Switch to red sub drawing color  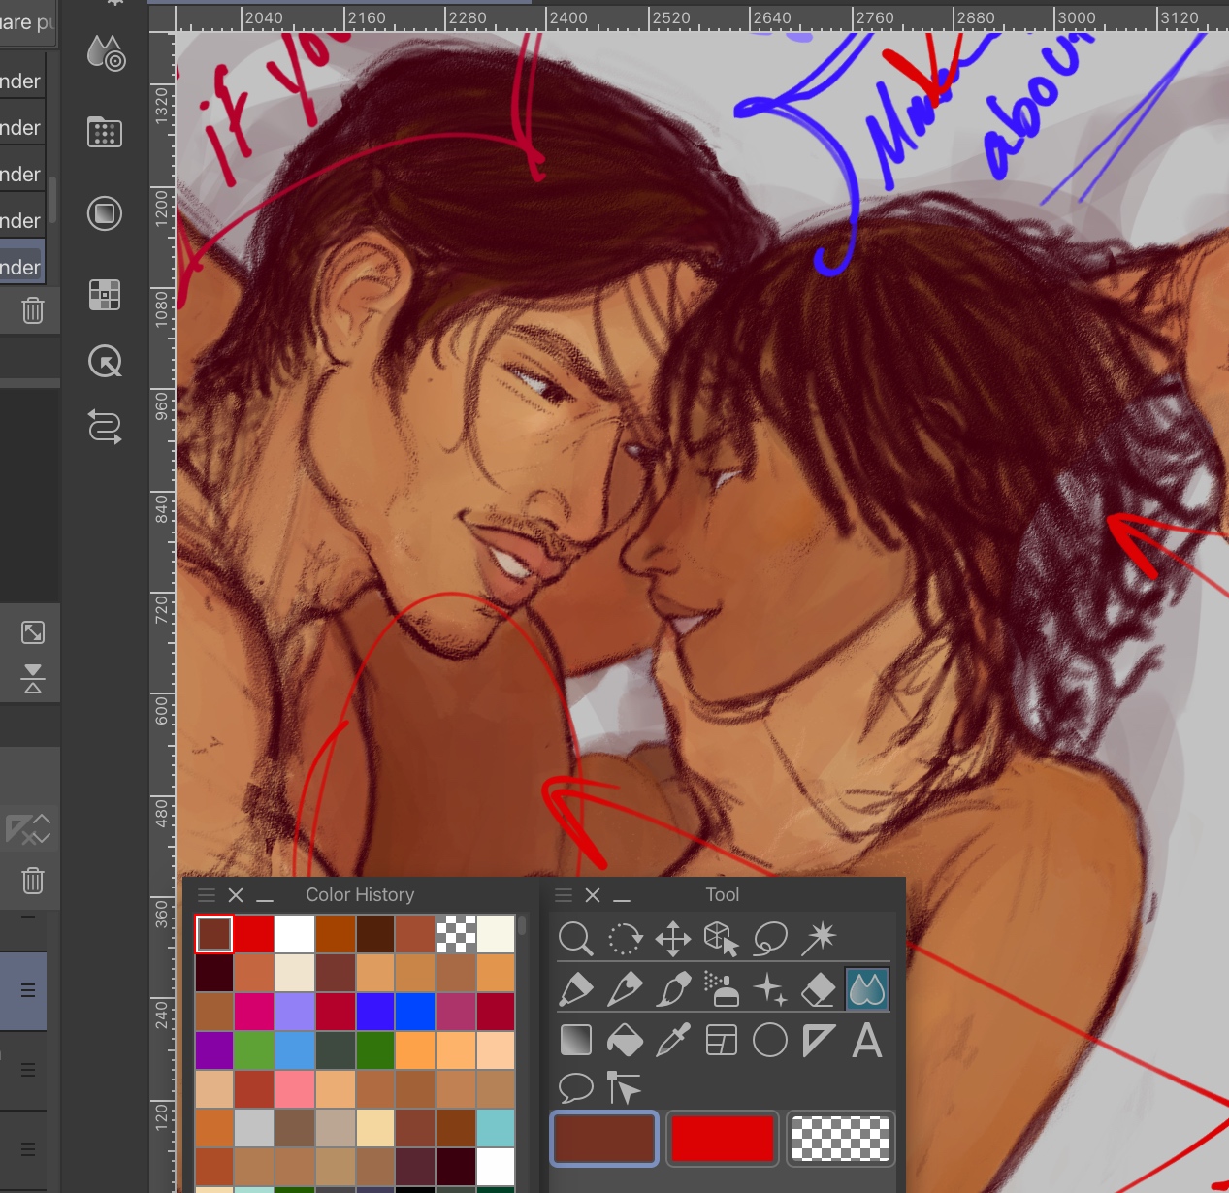click(x=722, y=1139)
